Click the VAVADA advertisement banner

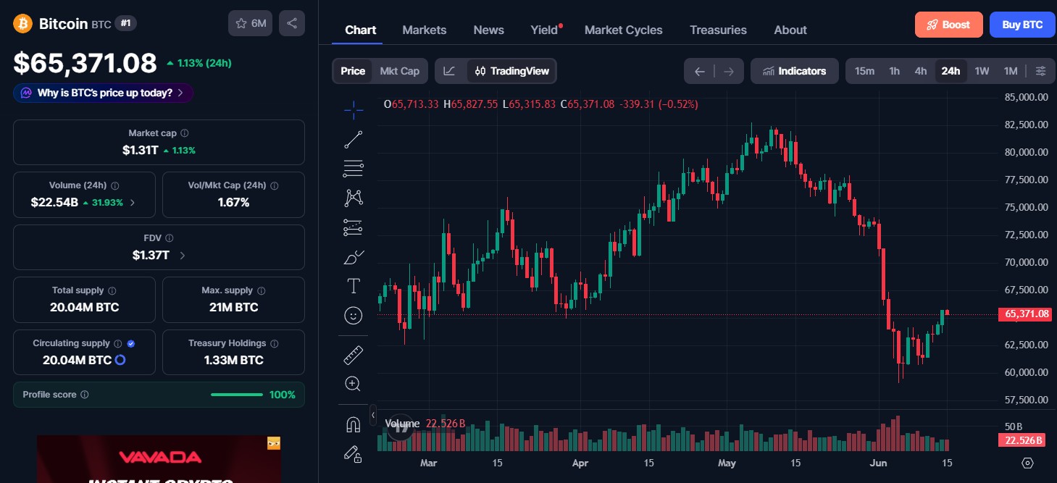(x=159, y=459)
